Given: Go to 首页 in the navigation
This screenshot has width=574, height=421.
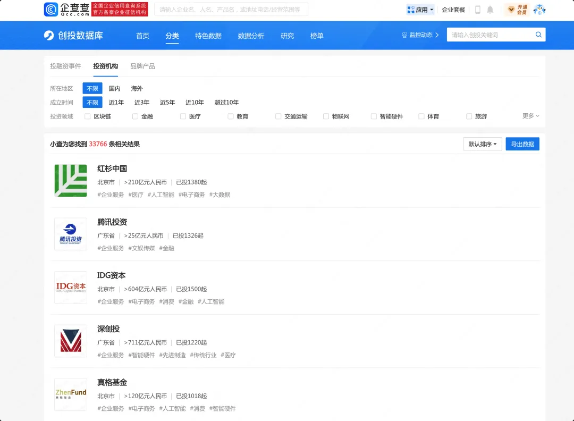Looking at the screenshot, I should [142, 36].
